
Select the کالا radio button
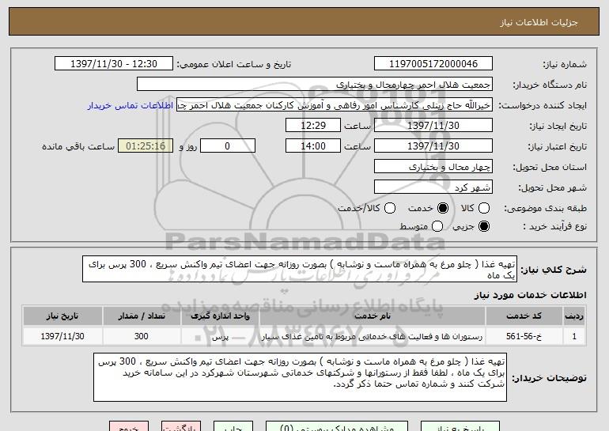pyautogui.click(x=483, y=208)
